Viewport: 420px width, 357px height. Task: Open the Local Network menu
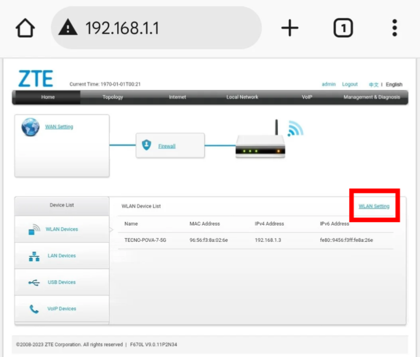[242, 97]
